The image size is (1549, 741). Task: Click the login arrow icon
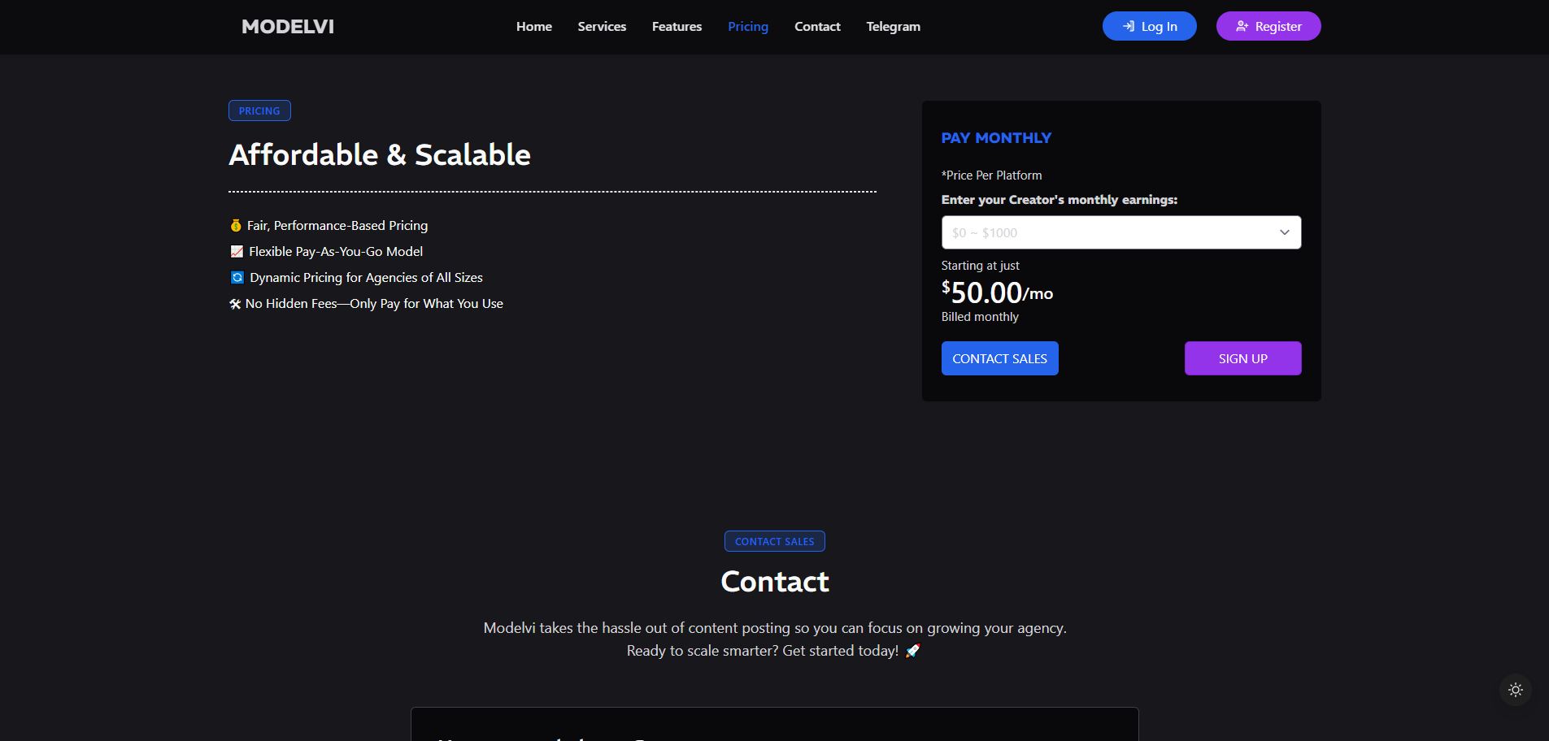[x=1129, y=27]
